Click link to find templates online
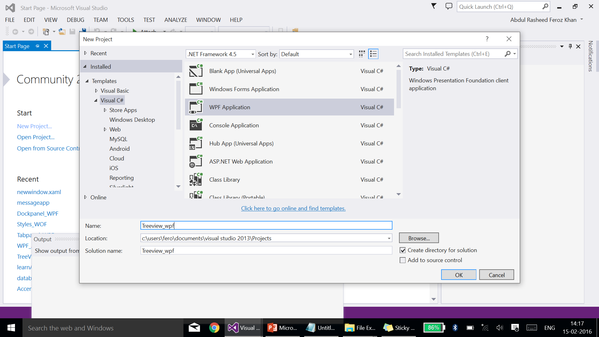The height and width of the screenshot is (337, 599). click(293, 208)
